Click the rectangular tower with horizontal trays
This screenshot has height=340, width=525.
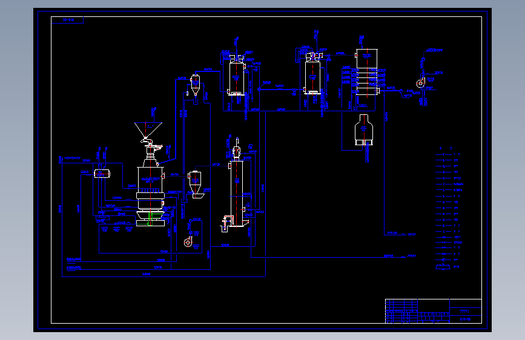(367, 72)
